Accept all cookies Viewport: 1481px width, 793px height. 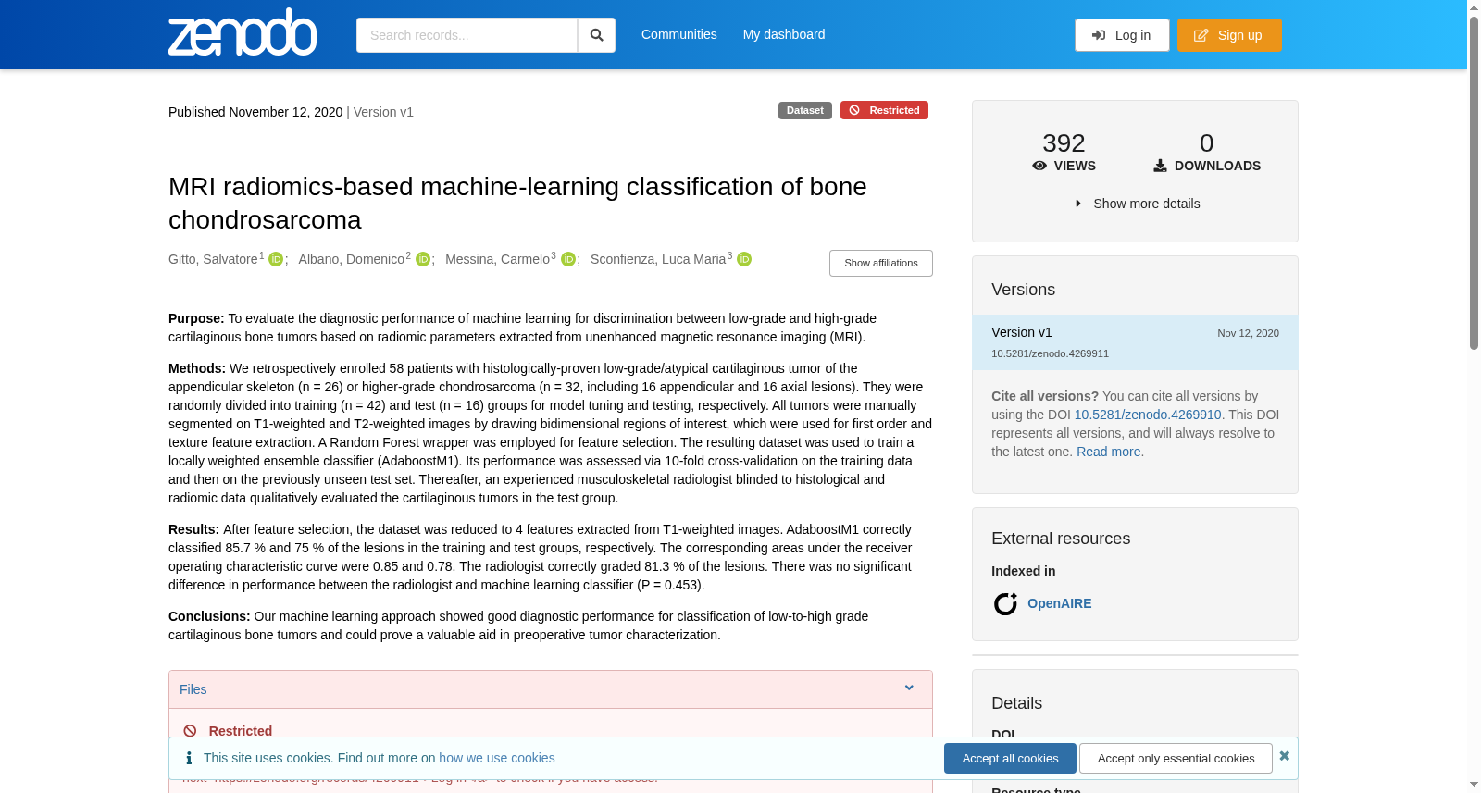coord(1010,758)
